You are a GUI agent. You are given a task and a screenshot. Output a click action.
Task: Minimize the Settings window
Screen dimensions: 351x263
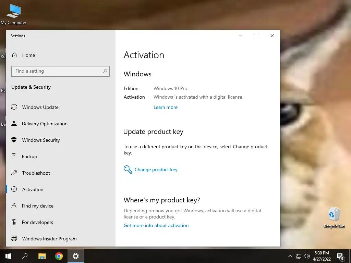[x=241, y=36]
